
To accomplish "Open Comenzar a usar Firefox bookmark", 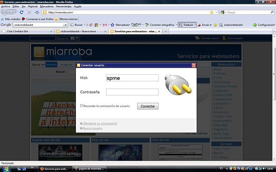I will 38,19.
